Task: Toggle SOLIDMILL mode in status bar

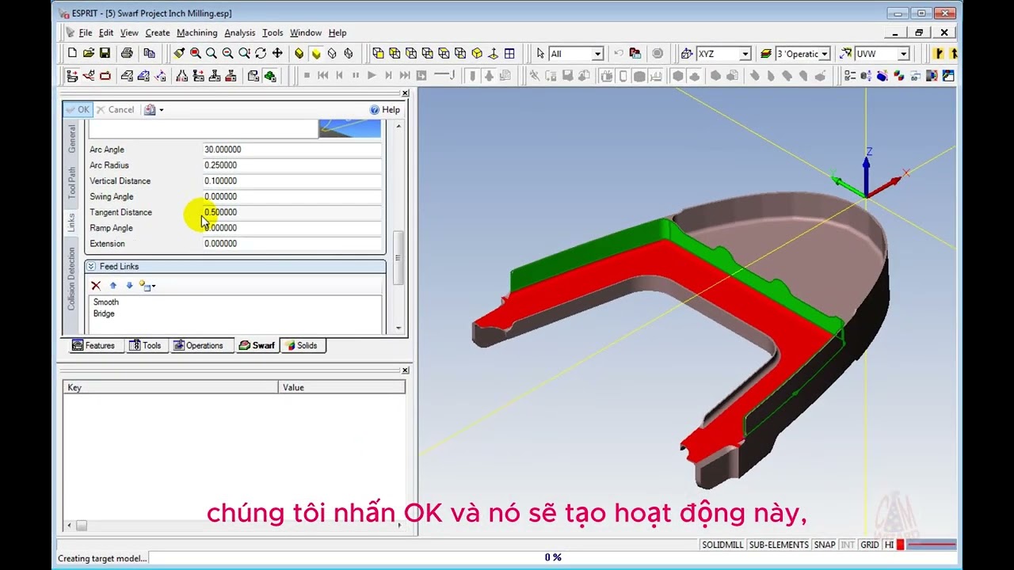Action: pos(722,545)
